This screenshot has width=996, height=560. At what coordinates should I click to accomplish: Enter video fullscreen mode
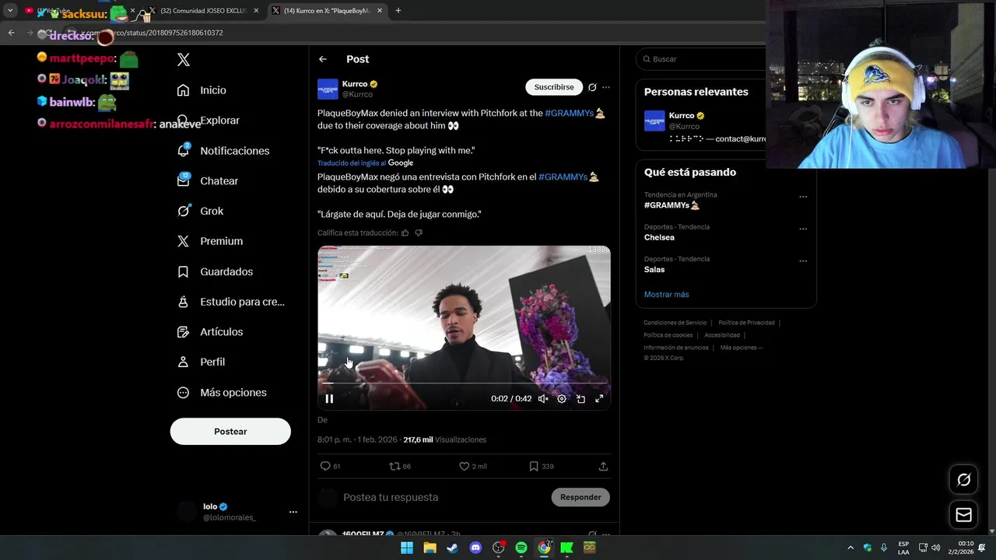pyautogui.click(x=599, y=399)
